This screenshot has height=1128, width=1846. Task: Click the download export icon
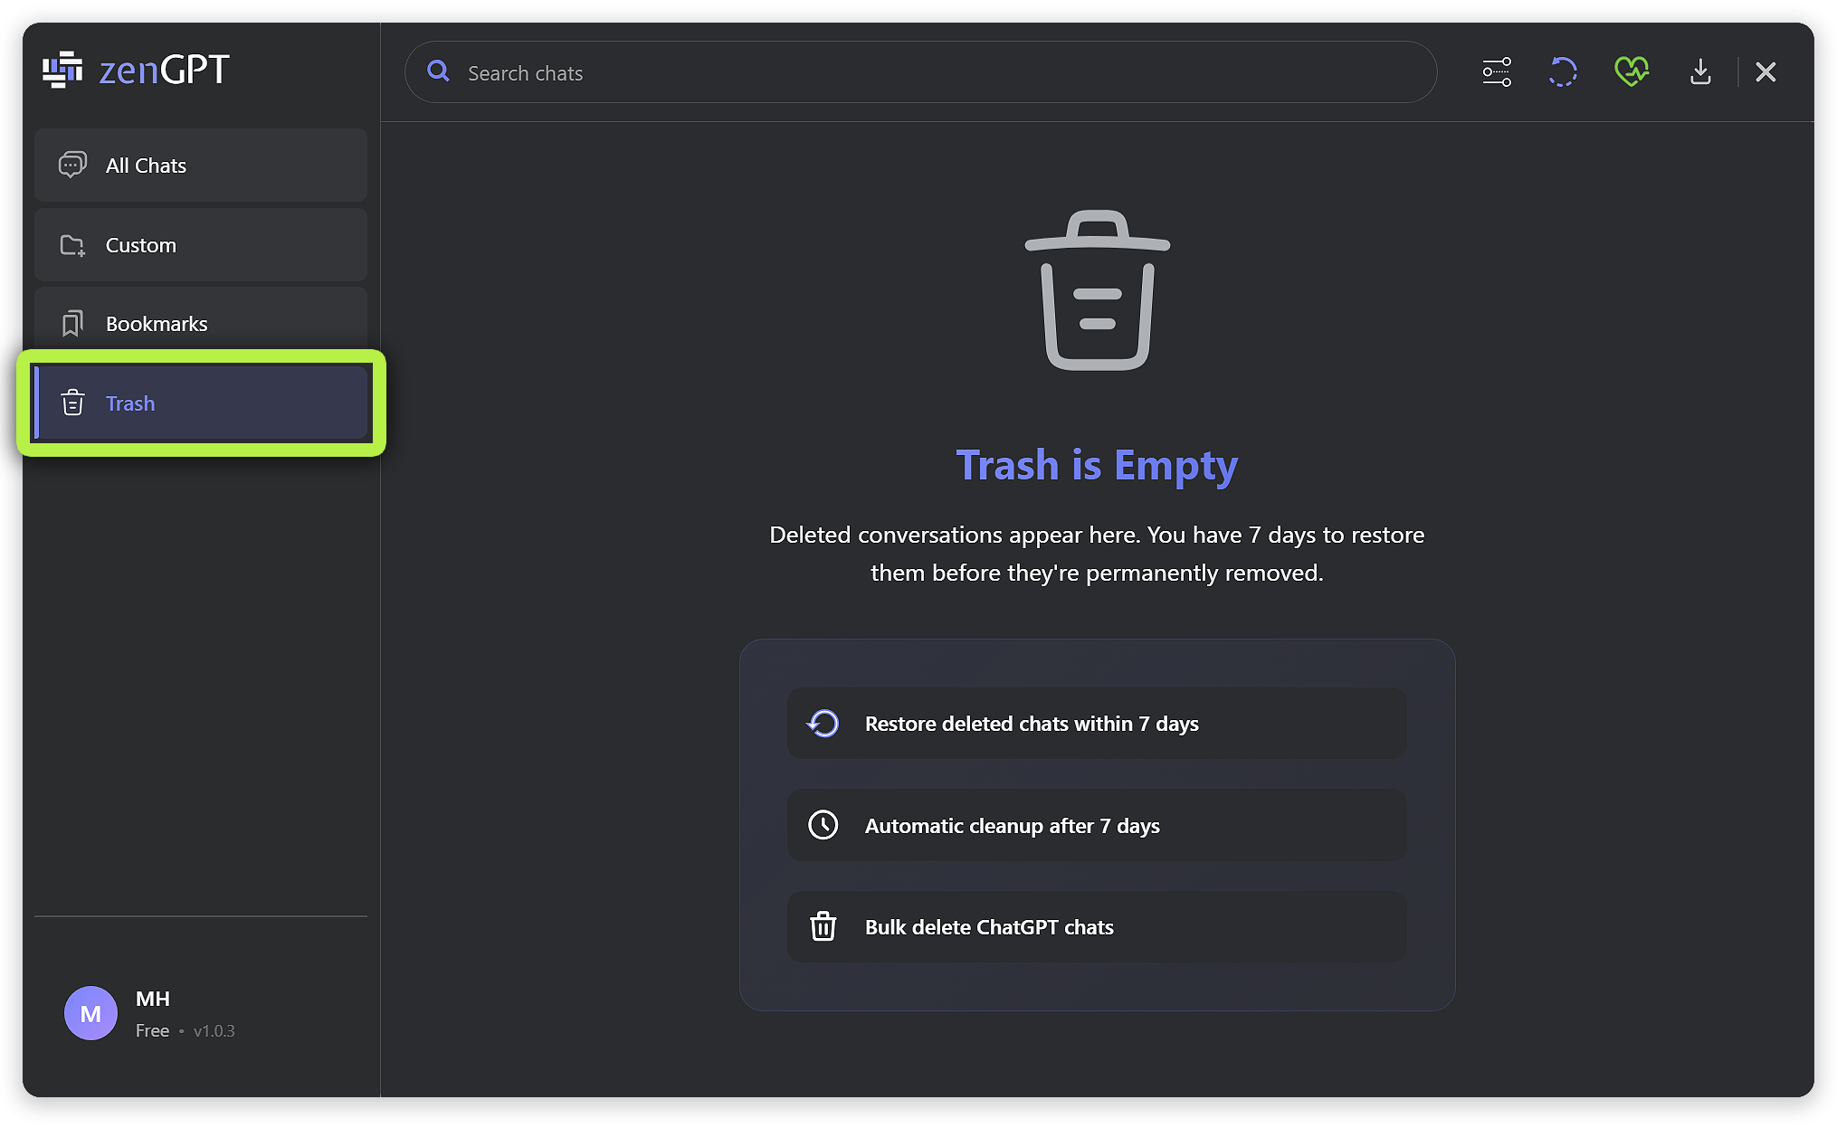pyautogui.click(x=1700, y=72)
